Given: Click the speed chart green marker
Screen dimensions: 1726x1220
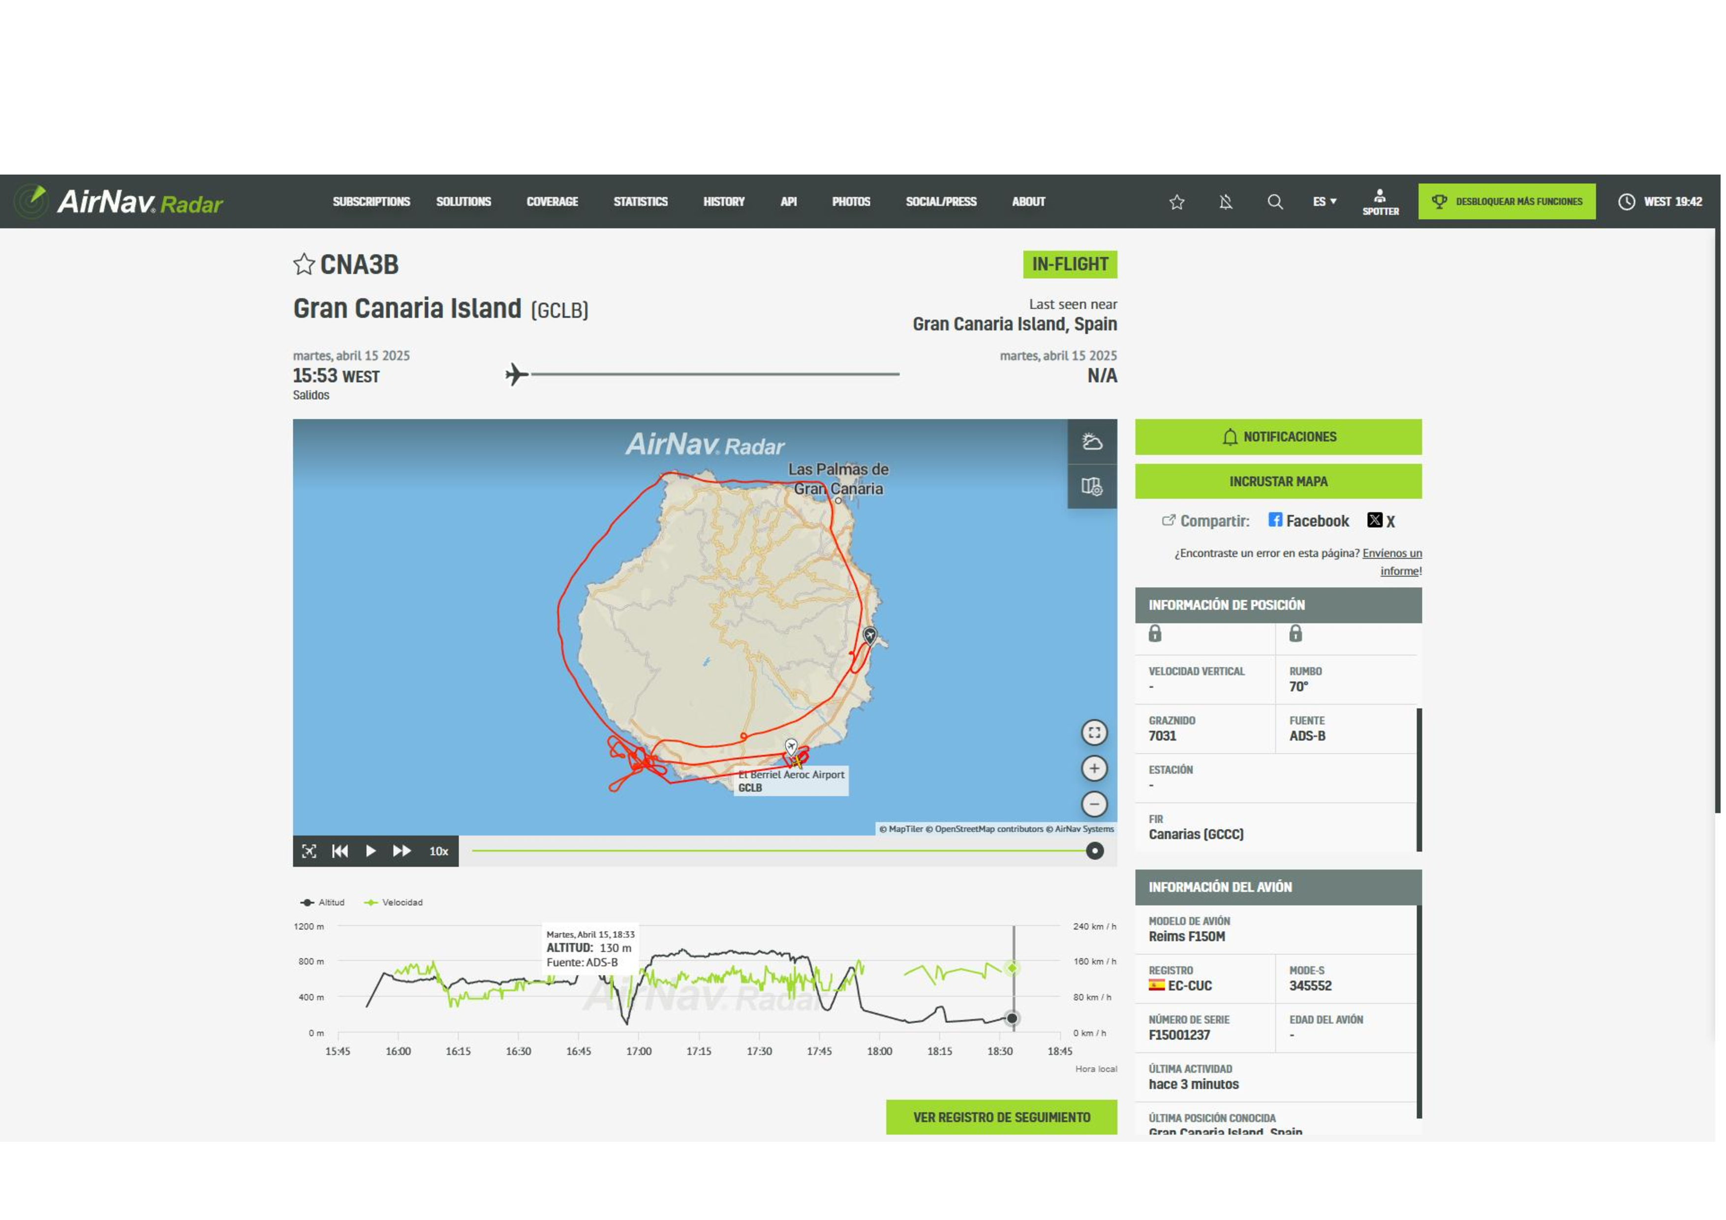Looking at the screenshot, I should (1013, 968).
